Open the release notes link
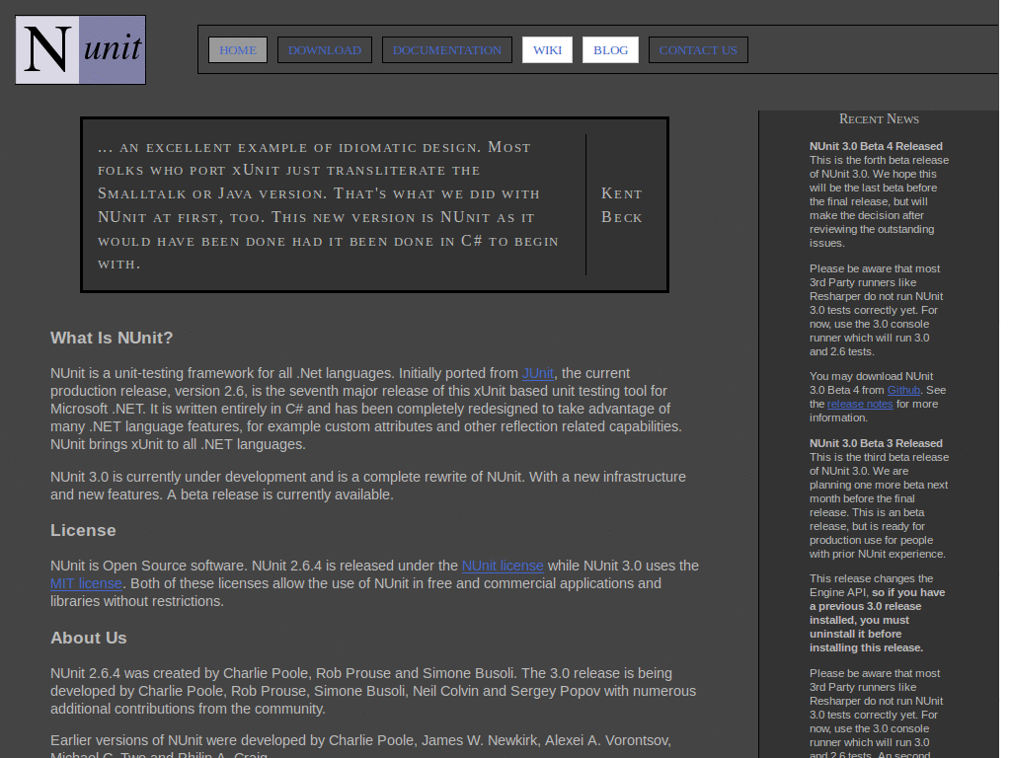 pos(860,404)
